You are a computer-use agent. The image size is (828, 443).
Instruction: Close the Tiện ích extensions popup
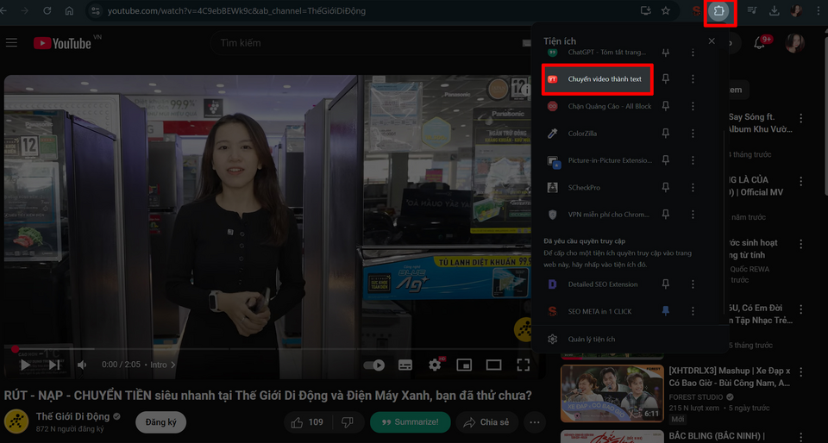pos(712,41)
